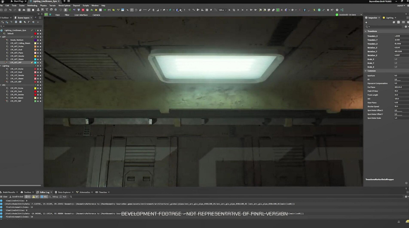
Task: Open the hamburger menu beside document tabs
Action: point(69,1)
